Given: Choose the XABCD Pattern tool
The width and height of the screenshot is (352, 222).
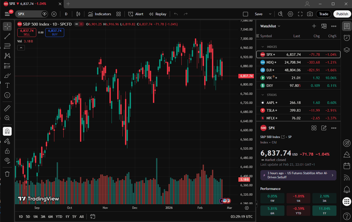Looking at the screenshot, I should tap(7, 56).
